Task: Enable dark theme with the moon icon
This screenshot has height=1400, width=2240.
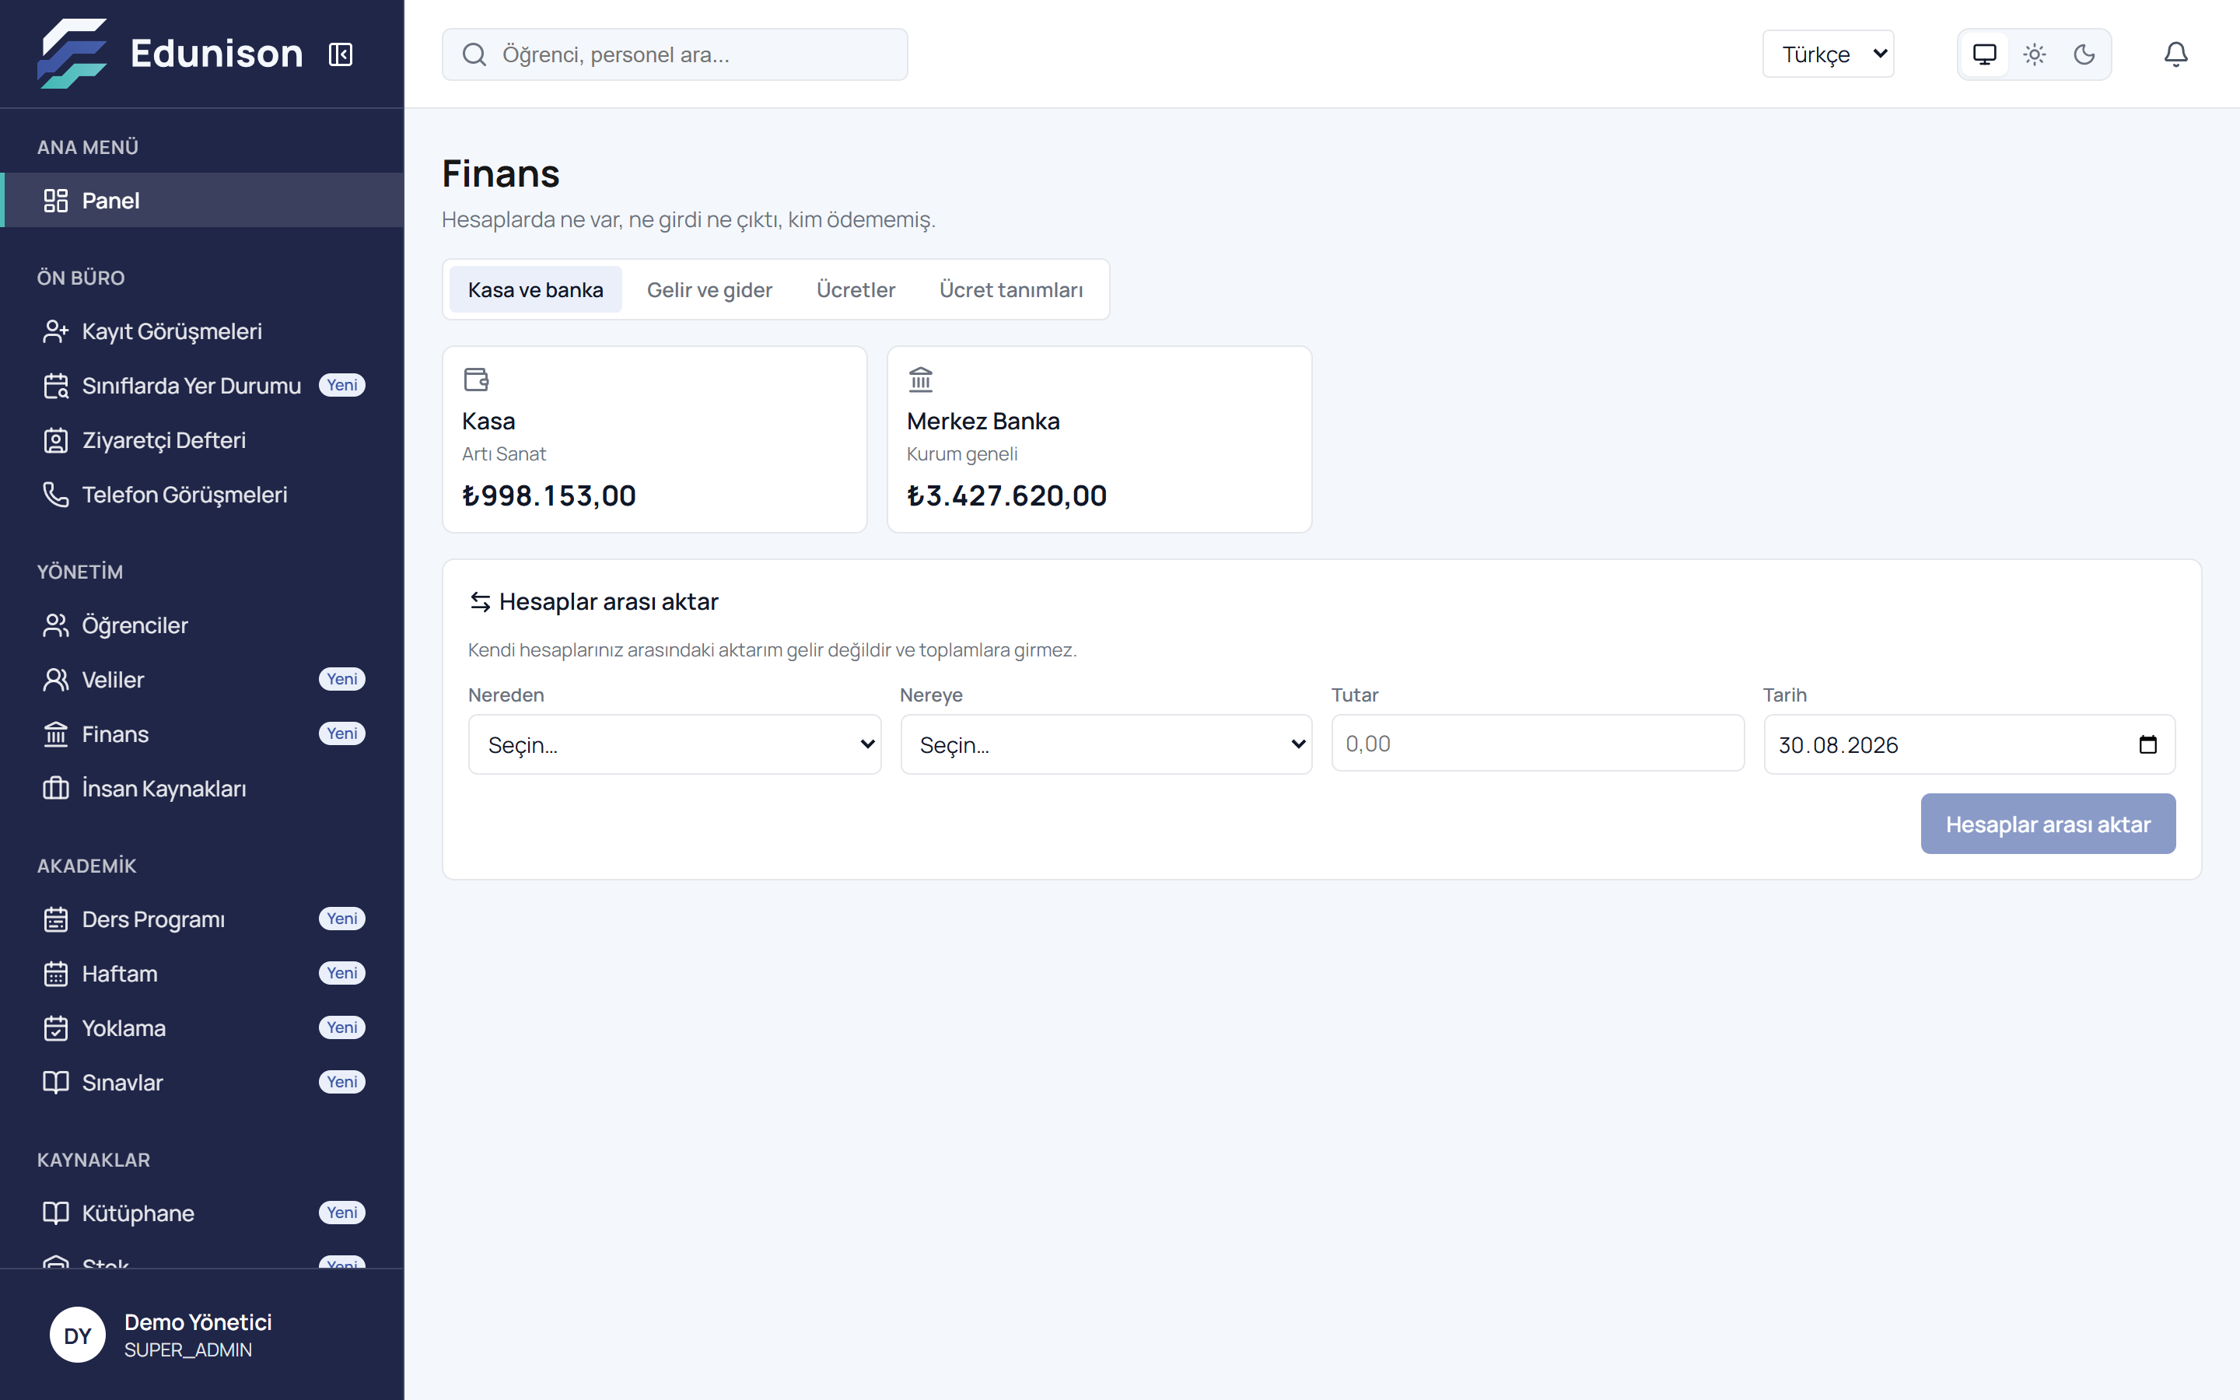Action: [x=2084, y=54]
